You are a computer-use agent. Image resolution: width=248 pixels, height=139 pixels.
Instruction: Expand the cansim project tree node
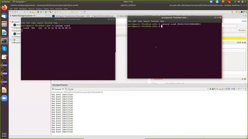(10, 22)
